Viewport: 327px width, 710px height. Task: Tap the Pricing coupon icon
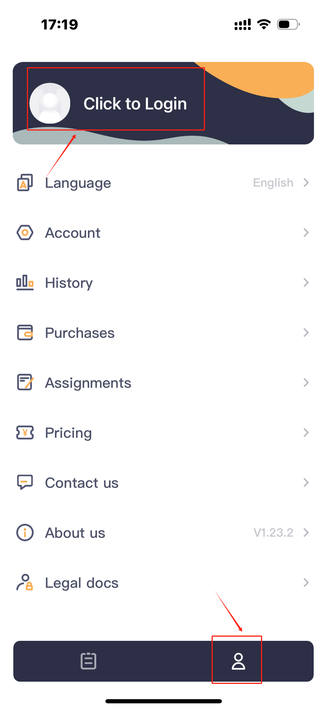click(x=25, y=432)
